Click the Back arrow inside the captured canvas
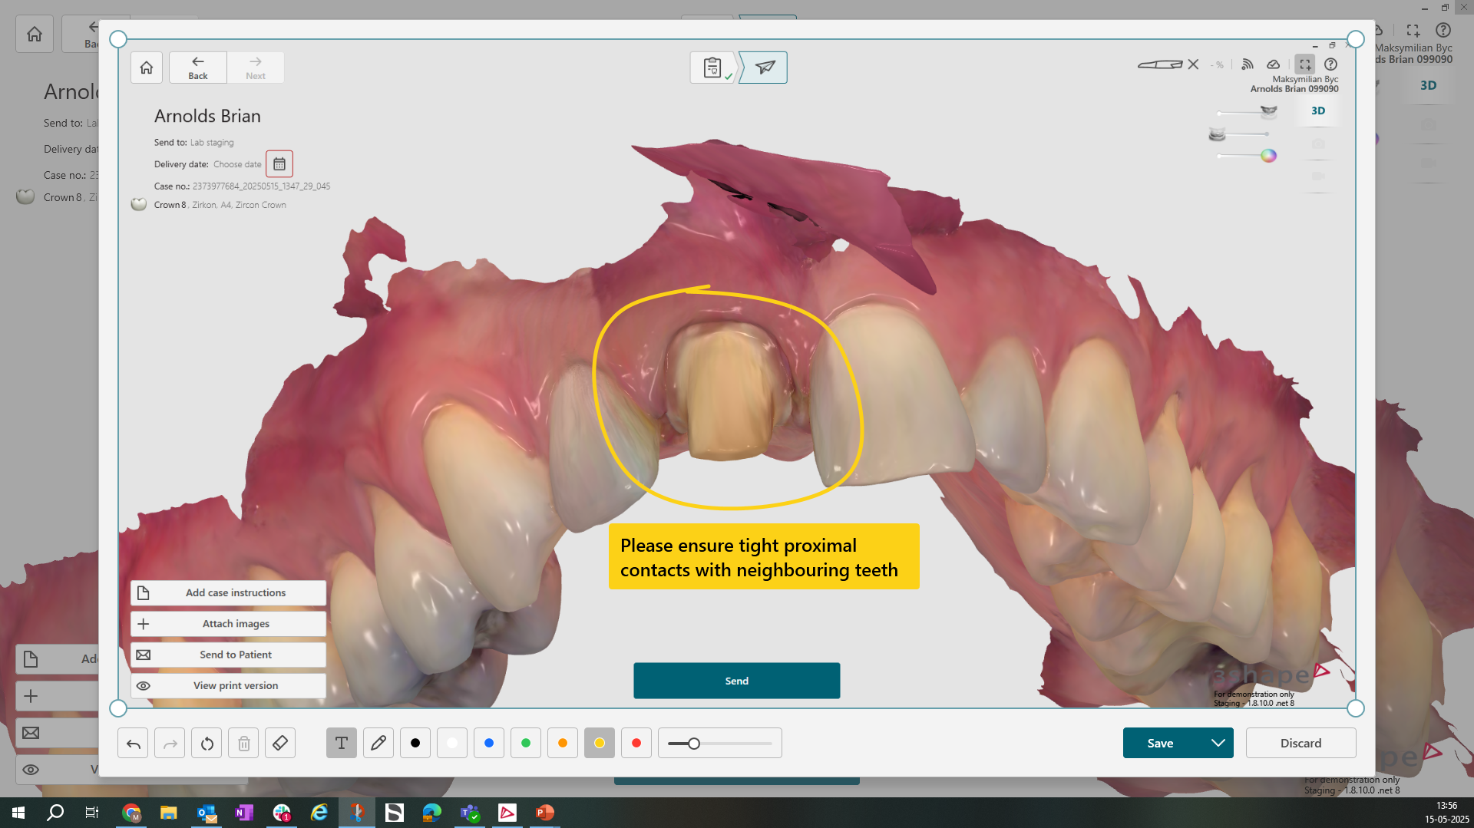The image size is (1474, 828). (x=198, y=68)
